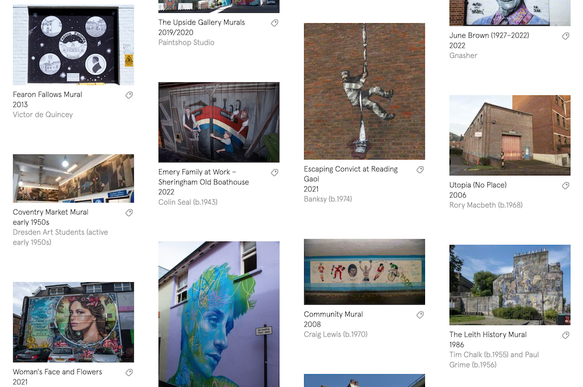
Task: Open the Utopia (No Place) title link
Action: pos(478,185)
